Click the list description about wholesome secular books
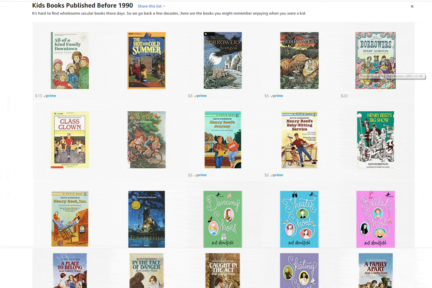432x288 pixels. (169, 13)
